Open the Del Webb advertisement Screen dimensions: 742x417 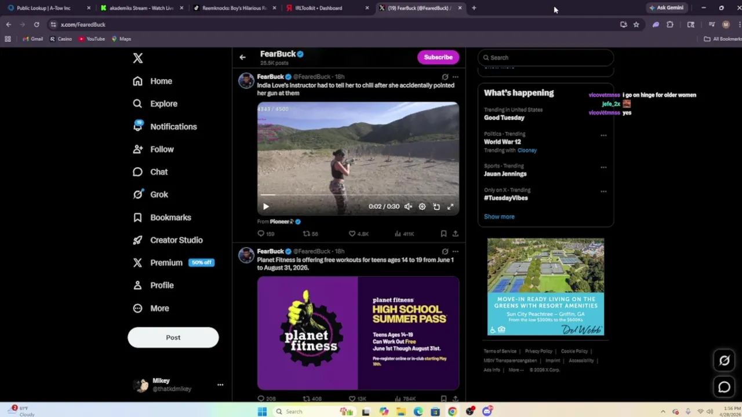coord(545,287)
